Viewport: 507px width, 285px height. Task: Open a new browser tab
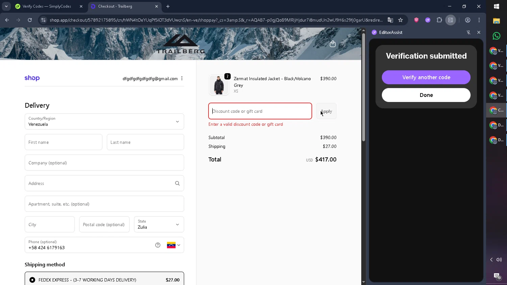(x=168, y=6)
